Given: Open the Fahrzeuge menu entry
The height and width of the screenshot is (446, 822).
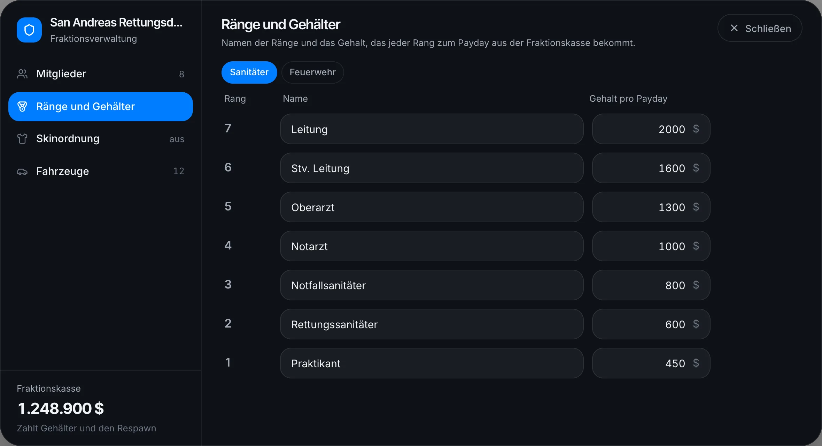Looking at the screenshot, I should (101, 171).
